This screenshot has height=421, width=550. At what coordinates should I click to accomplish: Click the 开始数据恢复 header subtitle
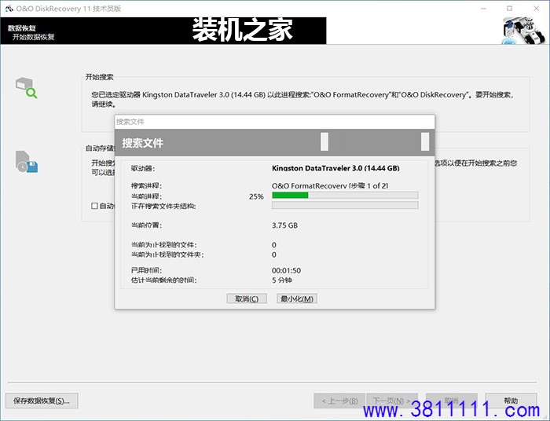coord(33,37)
